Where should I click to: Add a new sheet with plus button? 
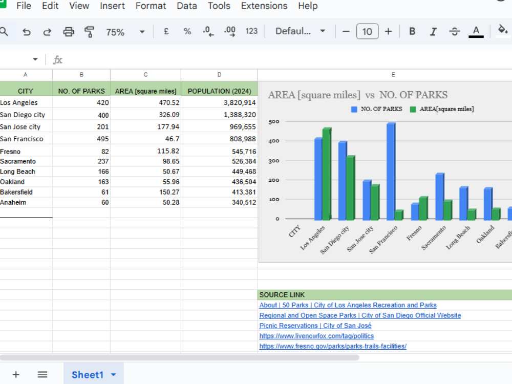pyautogui.click(x=16, y=375)
